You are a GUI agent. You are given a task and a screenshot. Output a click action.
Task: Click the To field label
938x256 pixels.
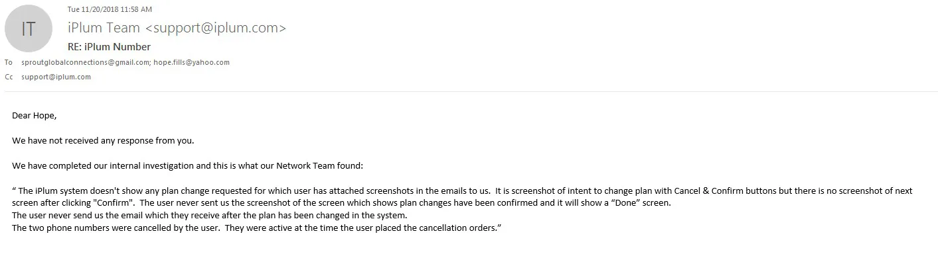click(9, 62)
